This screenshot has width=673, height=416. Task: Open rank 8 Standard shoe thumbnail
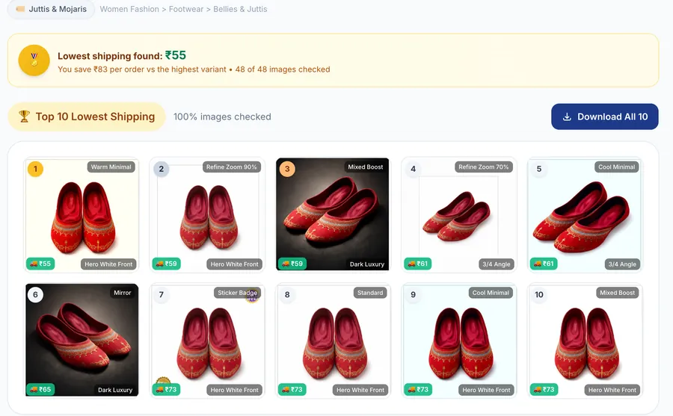point(333,340)
